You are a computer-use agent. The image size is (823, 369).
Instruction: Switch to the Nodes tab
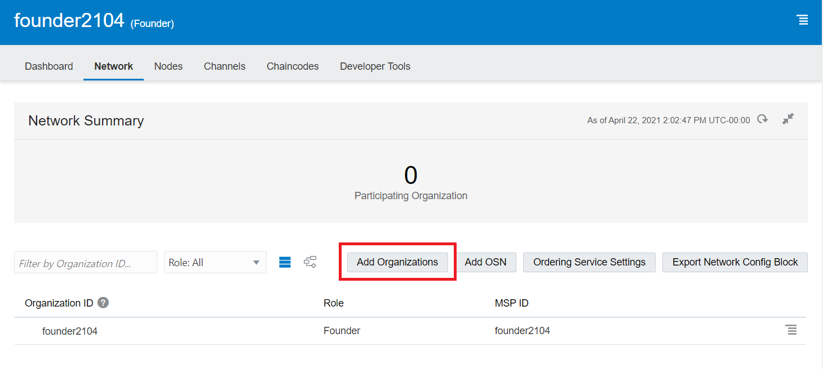(x=168, y=66)
